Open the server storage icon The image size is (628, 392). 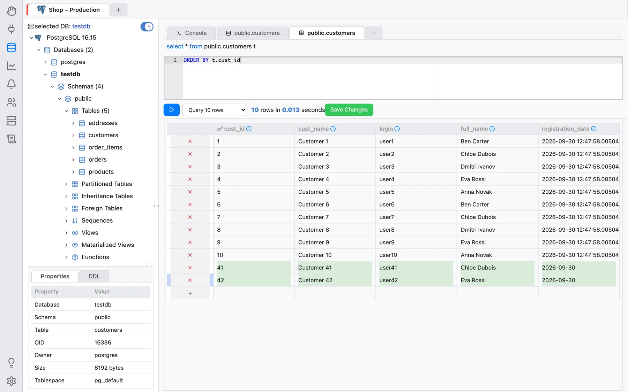pos(11,121)
